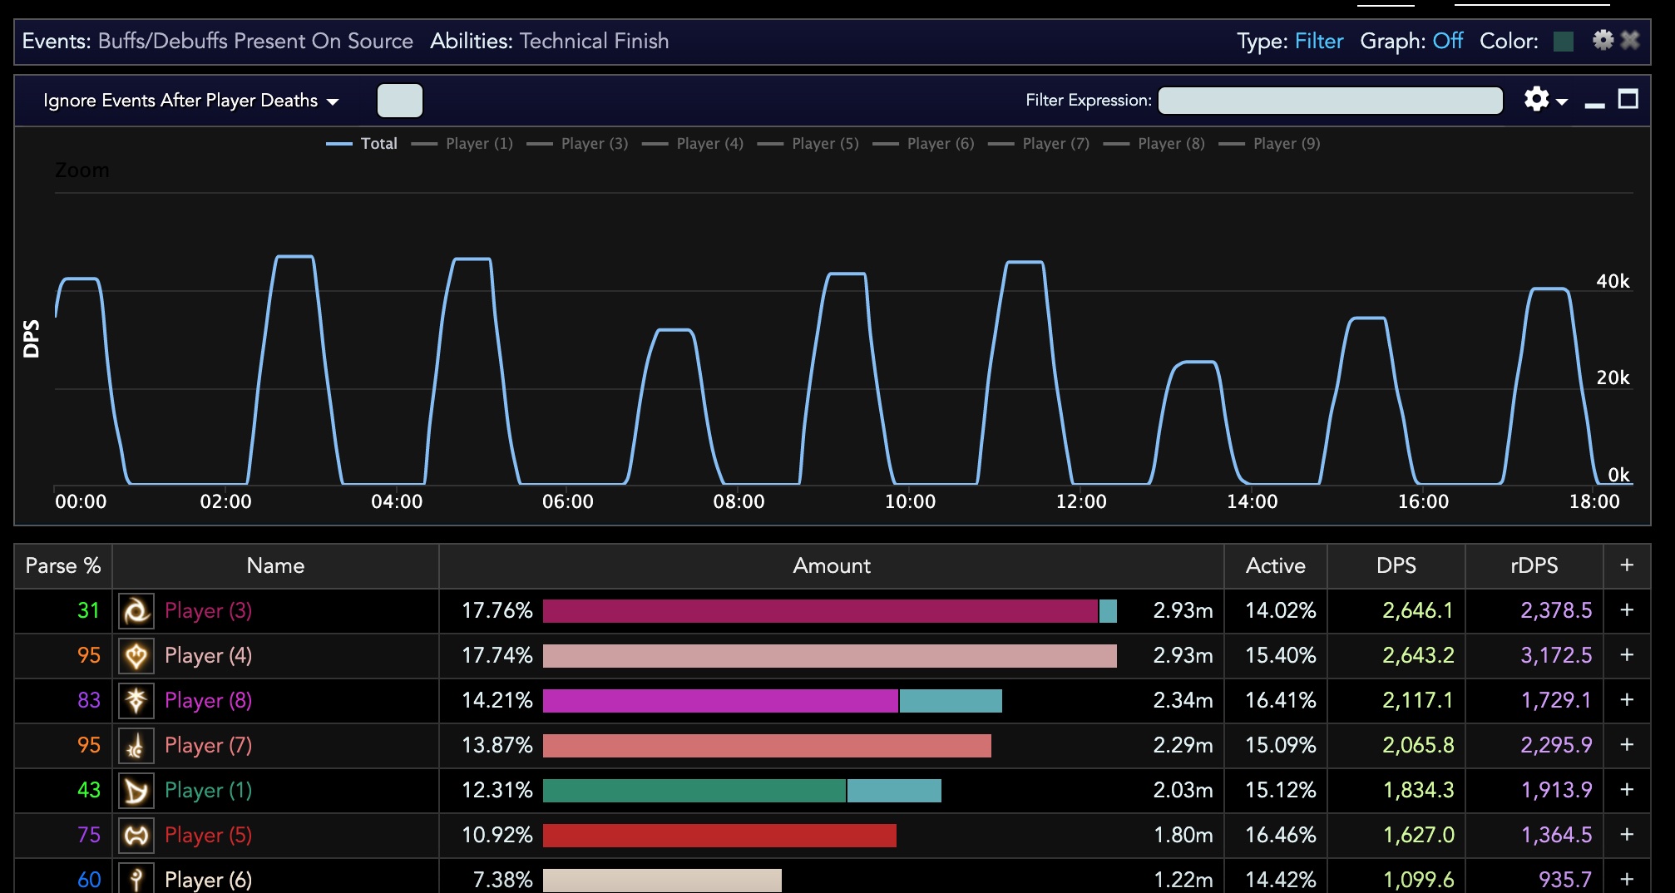Sort table by DPS column
This screenshot has width=1675, height=893.
(x=1396, y=565)
